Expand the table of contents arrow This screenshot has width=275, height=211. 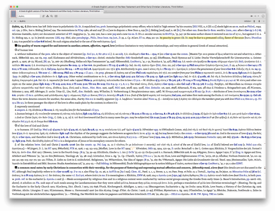[11, 21]
